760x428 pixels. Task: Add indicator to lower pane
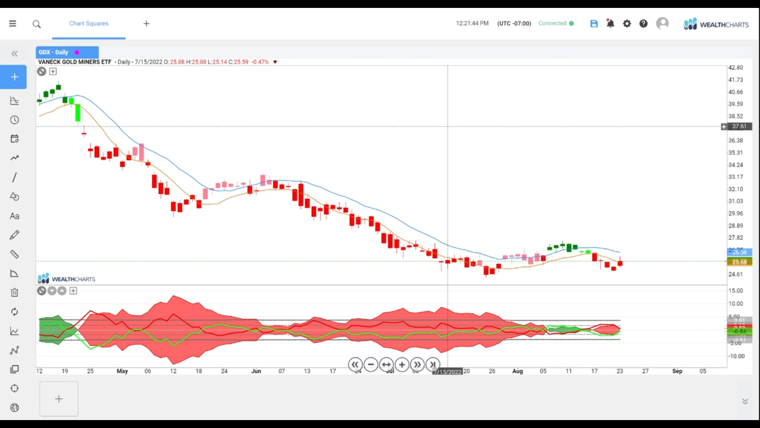pyautogui.click(x=73, y=291)
